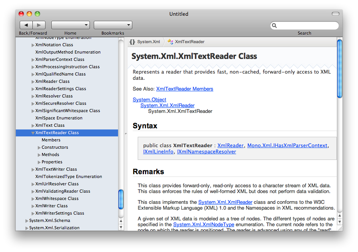This screenshot has height=252, width=358.
Task: Select XmlSignificantWhitespace Class tree item
Action: tap(68, 111)
